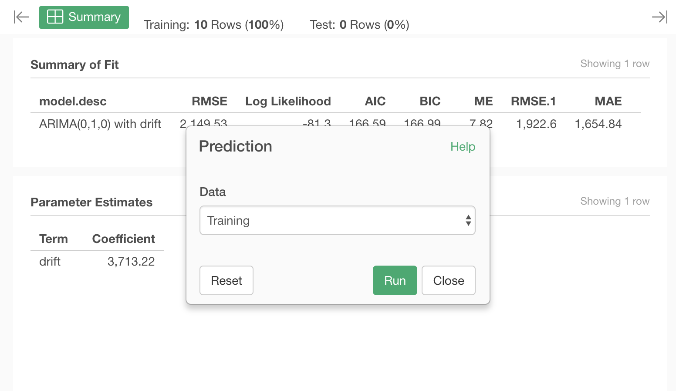Select the BIC column header
The image size is (676, 391).
430,101
